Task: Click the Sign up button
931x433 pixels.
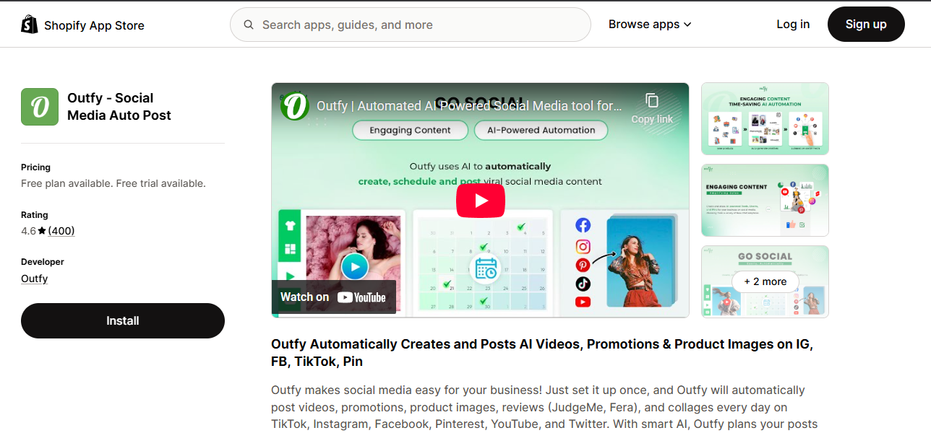Action: click(x=866, y=25)
